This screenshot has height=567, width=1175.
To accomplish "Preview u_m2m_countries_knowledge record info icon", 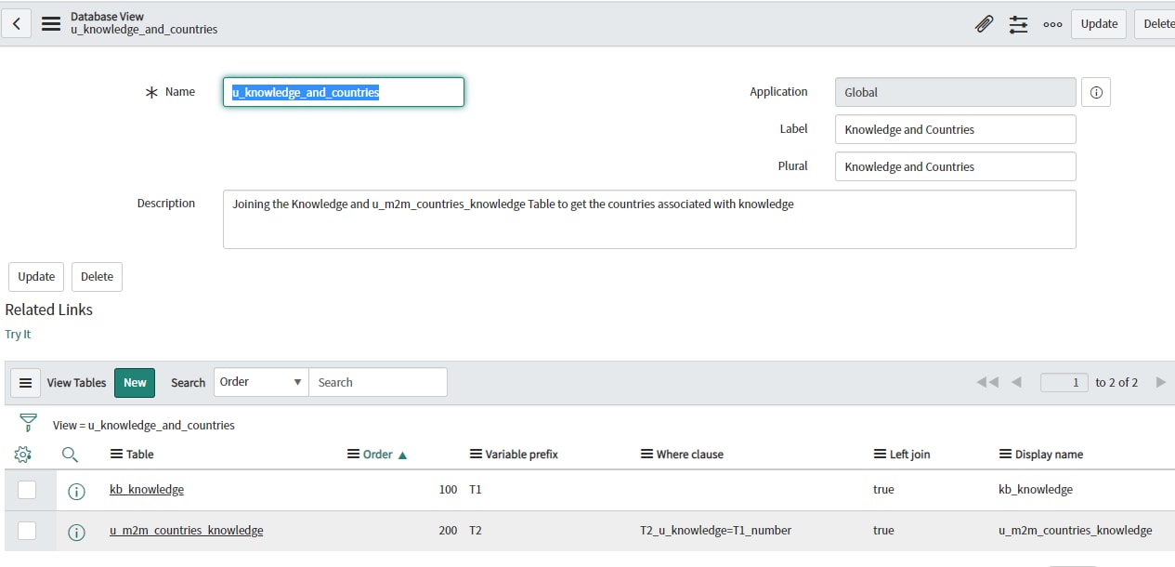I will (77, 532).
